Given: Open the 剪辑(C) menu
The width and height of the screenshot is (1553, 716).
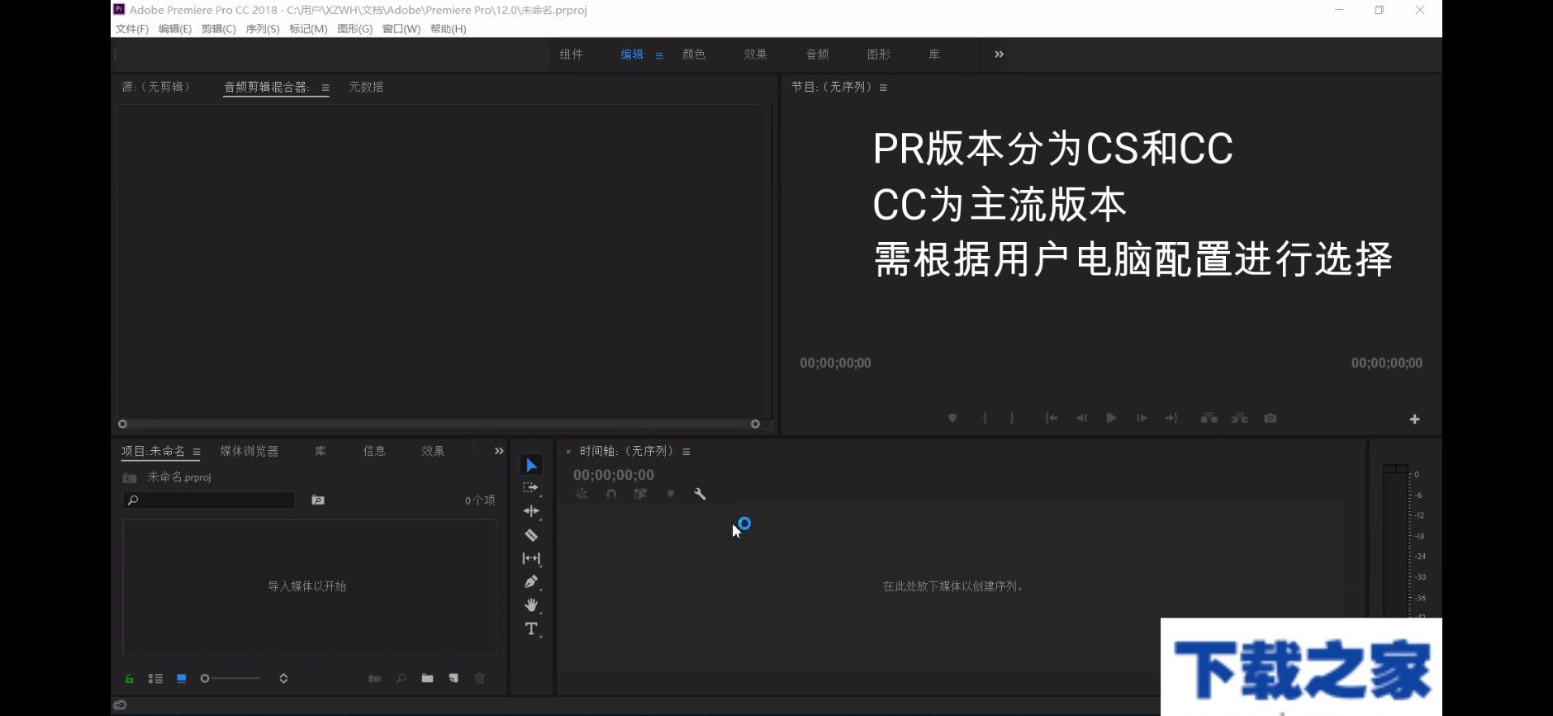Looking at the screenshot, I should [x=219, y=29].
